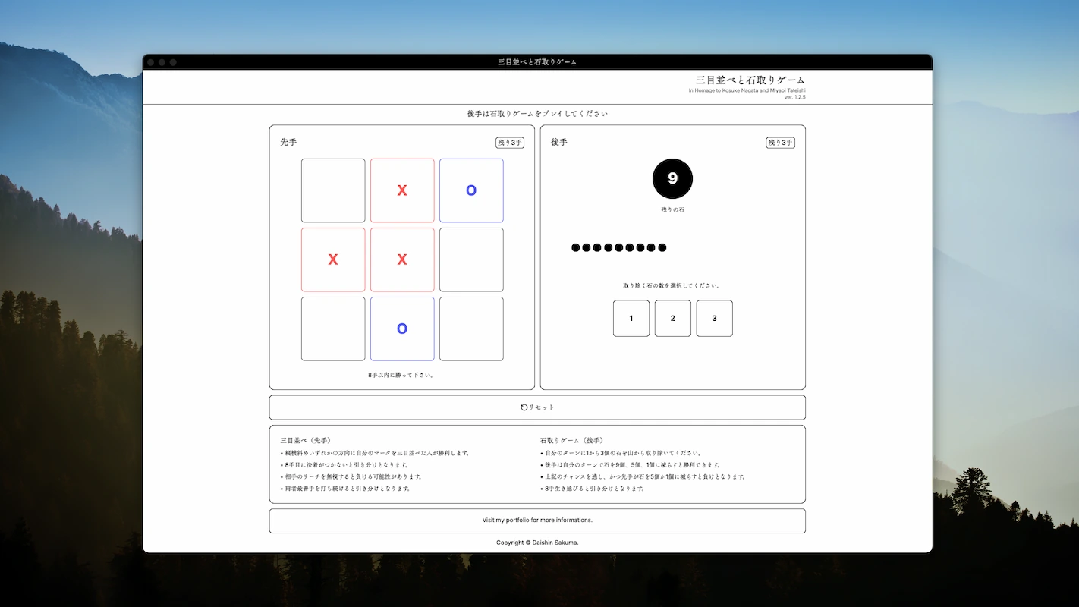
Task: Remove 2 stones by pressing button 2
Action: 672,318
